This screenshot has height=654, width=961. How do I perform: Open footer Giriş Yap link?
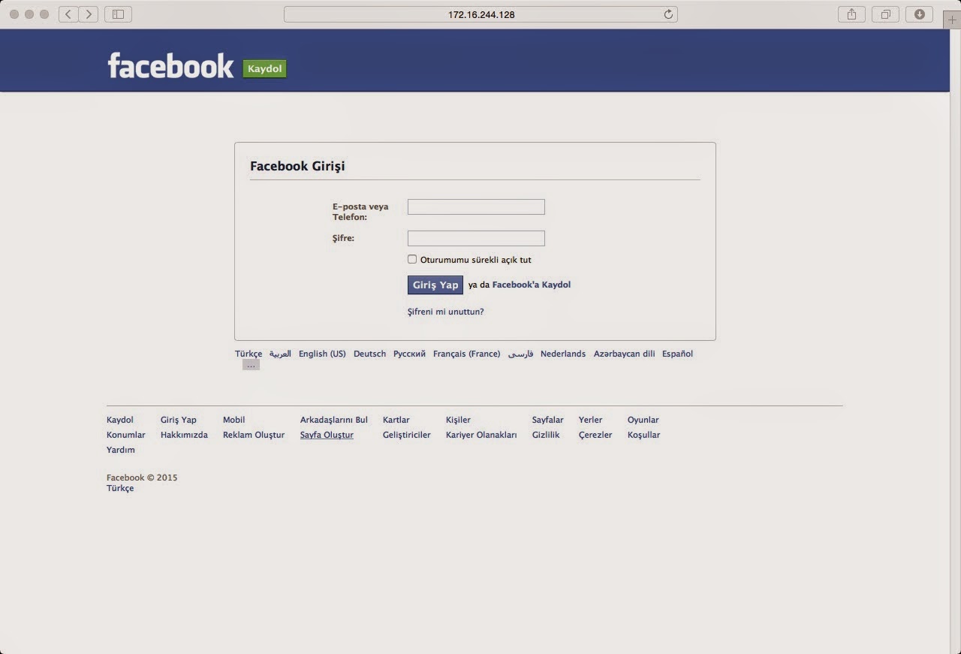click(x=179, y=420)
